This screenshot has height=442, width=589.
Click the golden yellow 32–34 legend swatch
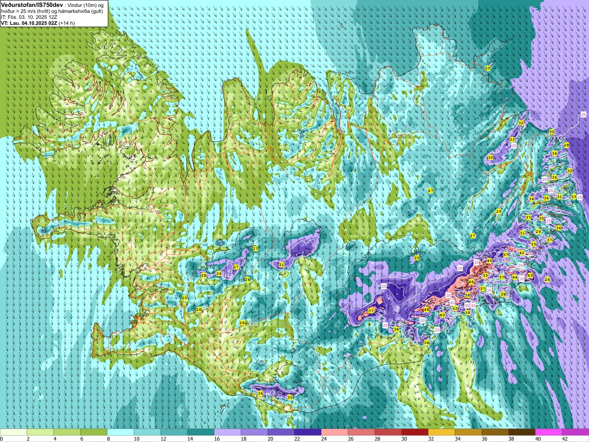[441, 432]
